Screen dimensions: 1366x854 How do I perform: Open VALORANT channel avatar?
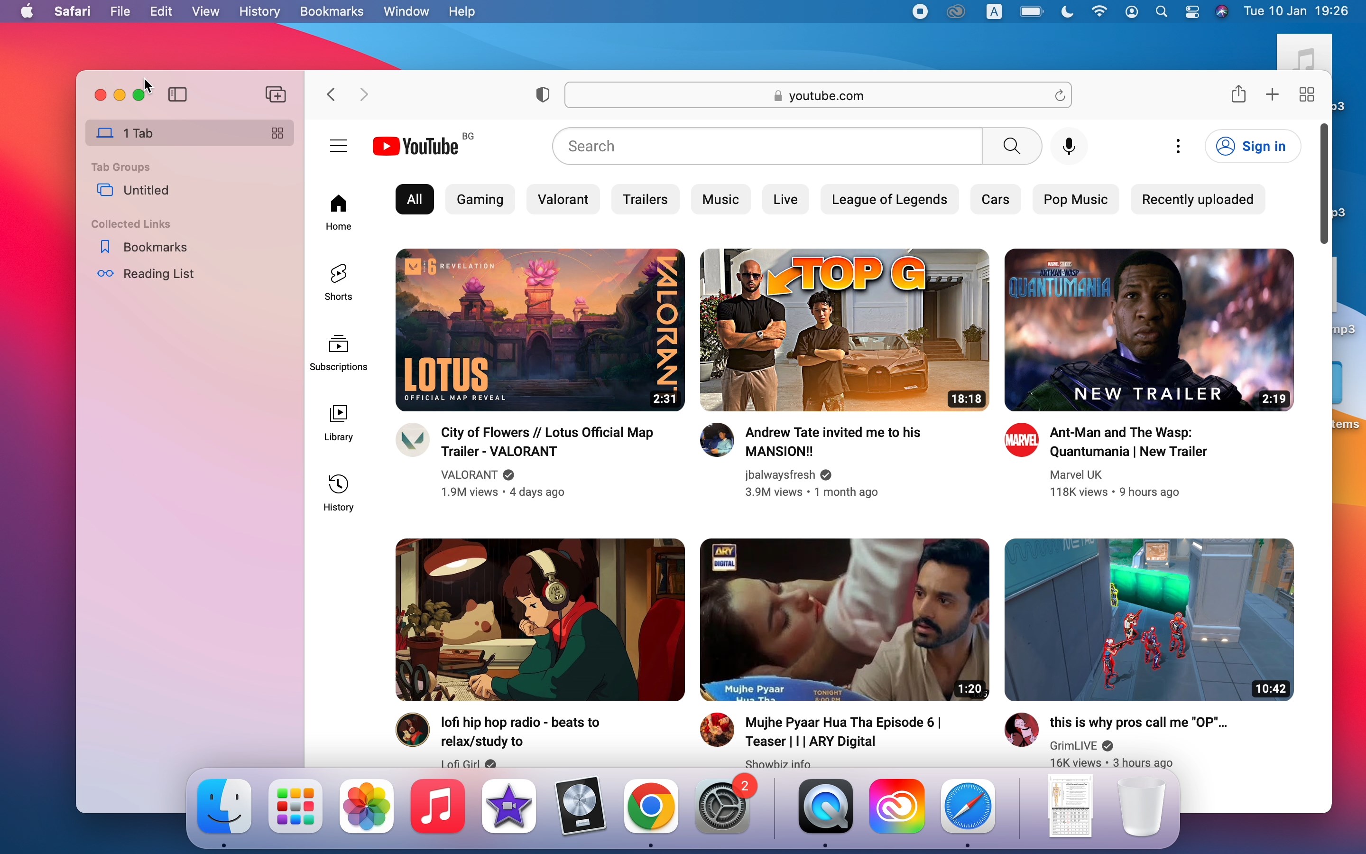[413, 439]
